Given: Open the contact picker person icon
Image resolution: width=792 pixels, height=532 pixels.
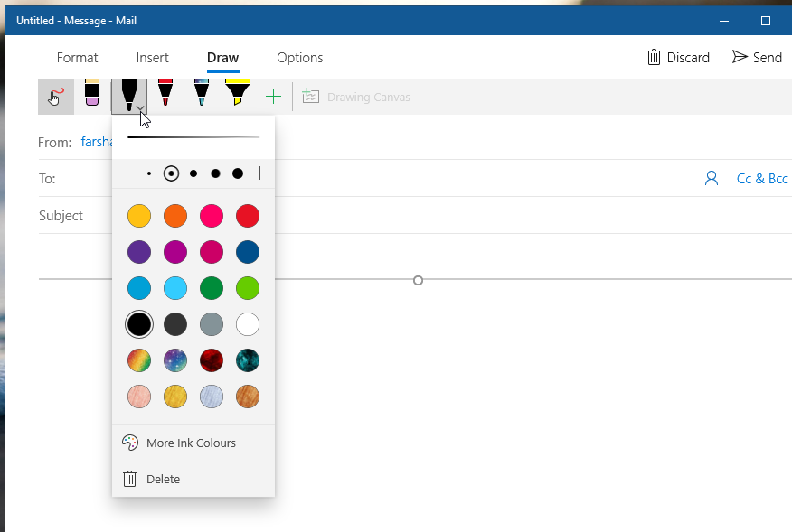Looking at the screenshot, I should coord(711,178).
